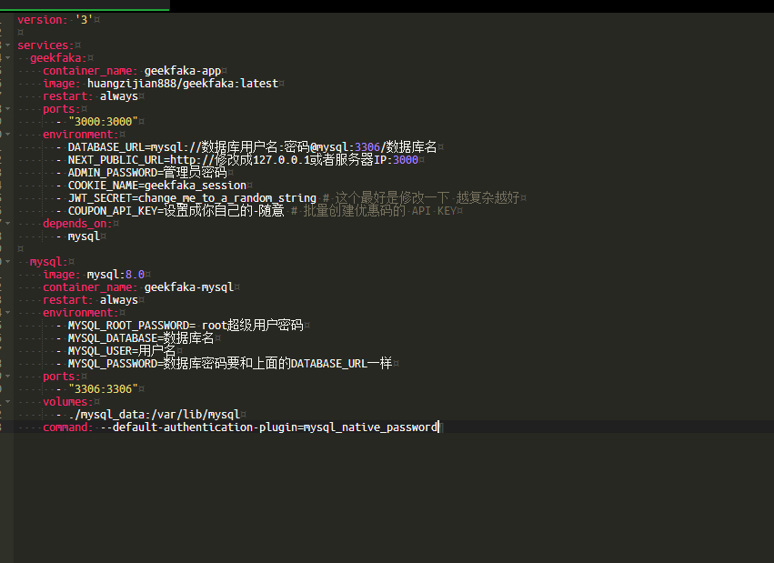Image resolution: width=774 pixels, height=563 pixels.
Task: Click the "3000:3000" port mapping string
Action: [102, 122]
